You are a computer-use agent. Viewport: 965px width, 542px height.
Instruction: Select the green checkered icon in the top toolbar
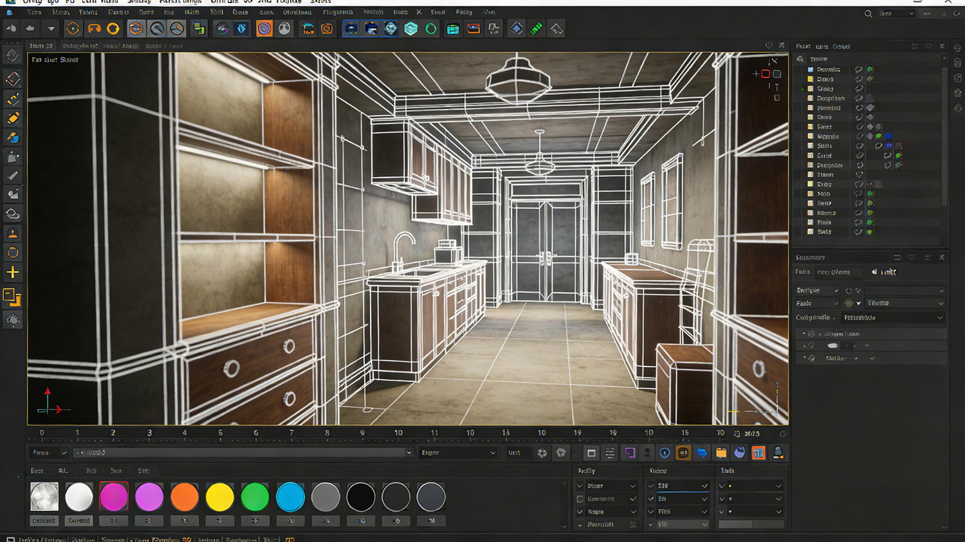[536, 28]
